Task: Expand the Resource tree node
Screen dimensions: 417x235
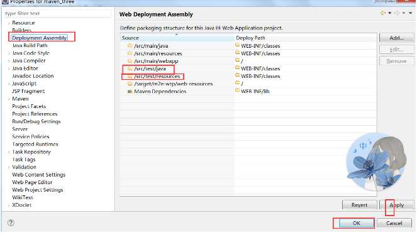Action: pos(9,23)
